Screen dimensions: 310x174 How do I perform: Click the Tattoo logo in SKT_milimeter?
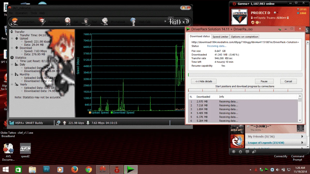[179, 21]
